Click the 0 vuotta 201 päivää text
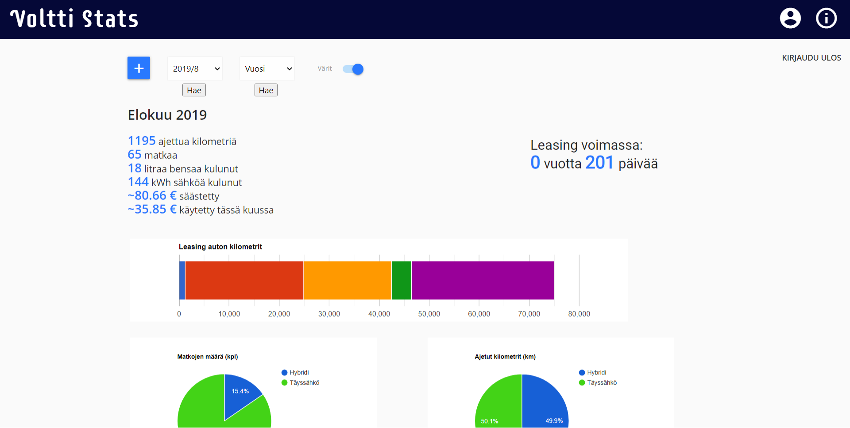The width and height of the screenshot is (850, 428). pos(594,163)
